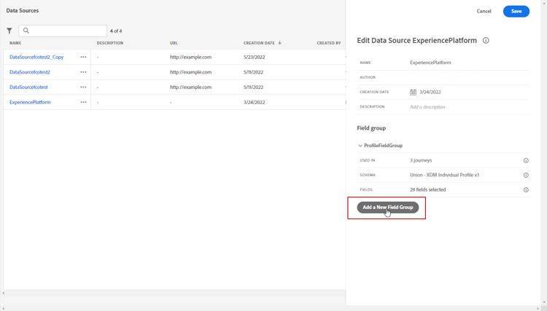Open the DataSourcefcotest2_Copy link

pos(36,57)
